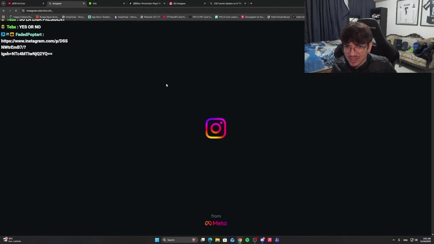434x244 pixels.
Task: Open Apple Music from taskbar
Action: [270, 240]
